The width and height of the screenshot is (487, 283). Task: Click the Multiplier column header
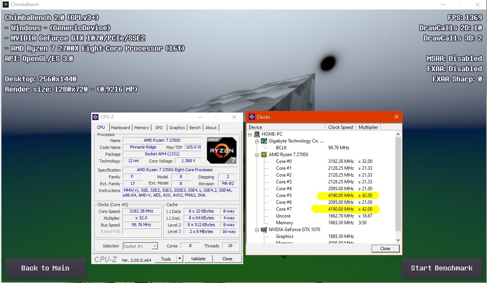click(x=368, y=127)
